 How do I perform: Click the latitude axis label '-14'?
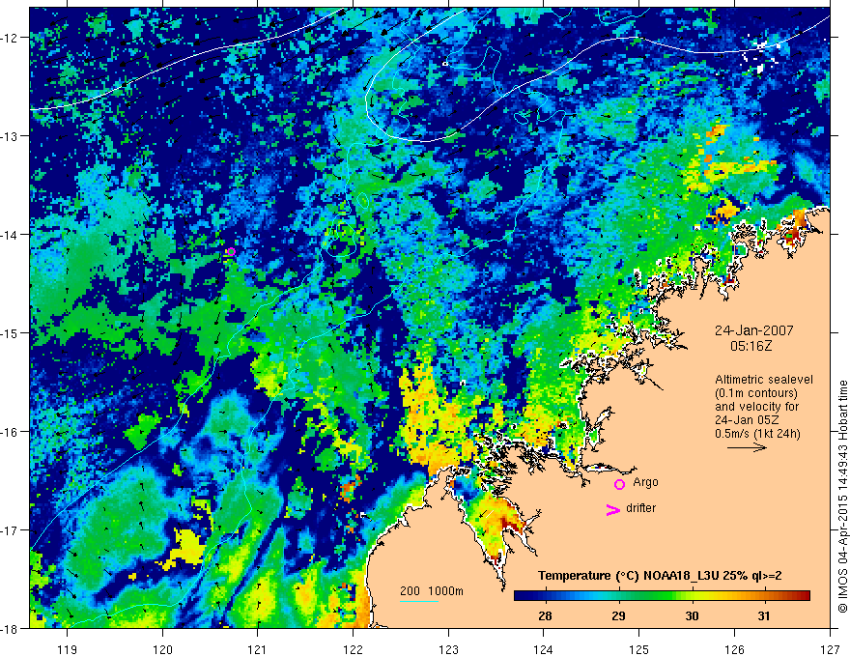pyautogui.click(x=10, y=234)
